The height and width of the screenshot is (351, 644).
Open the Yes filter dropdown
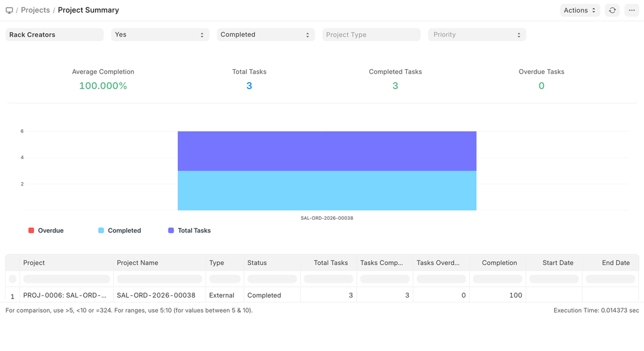(160, 35)
